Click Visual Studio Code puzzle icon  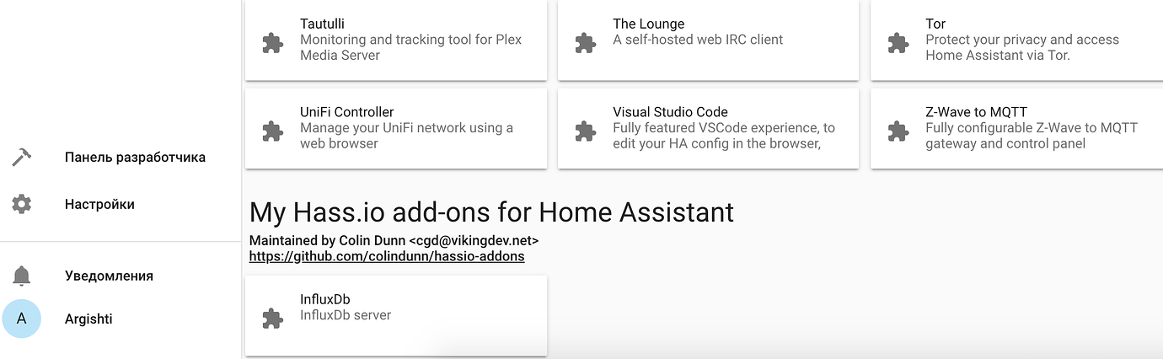585,131
